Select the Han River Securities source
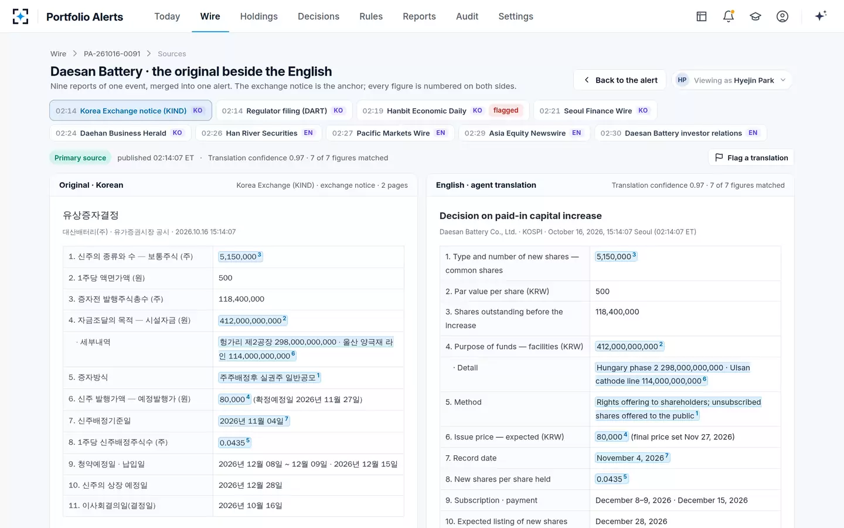 [x=258, y=133]
